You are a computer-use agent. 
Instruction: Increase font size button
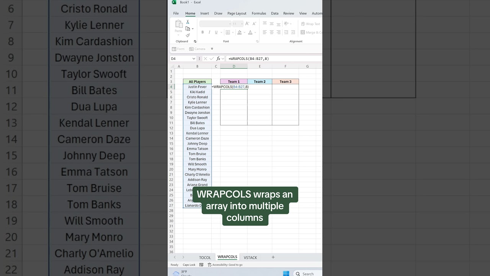click(247, 24)
